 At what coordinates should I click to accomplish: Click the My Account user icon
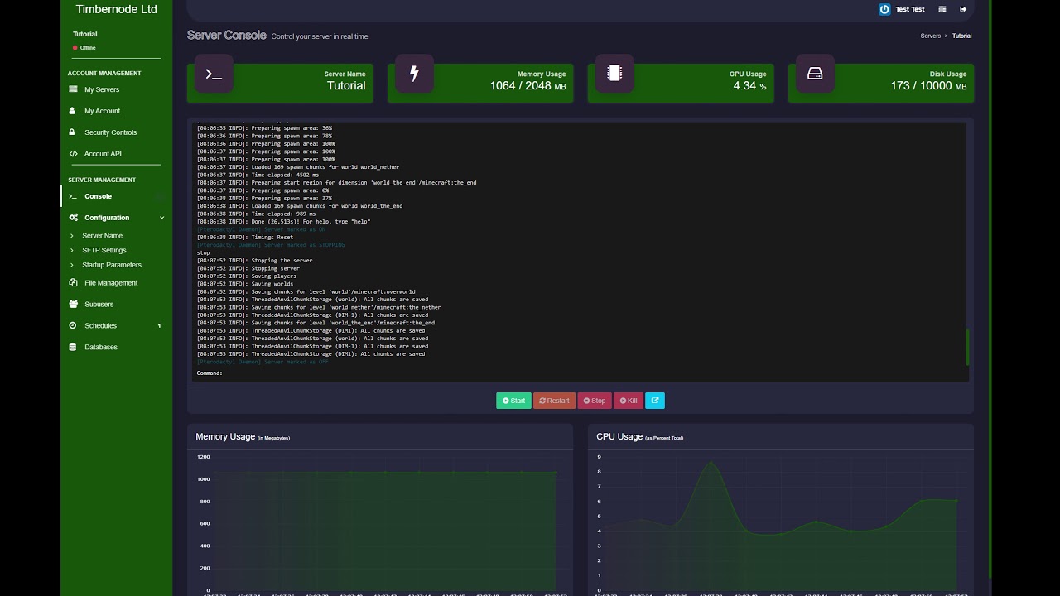click(73, 111)
